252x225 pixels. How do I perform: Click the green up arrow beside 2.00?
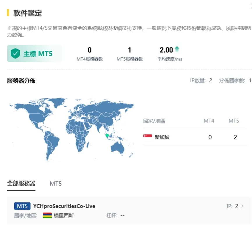177,49
